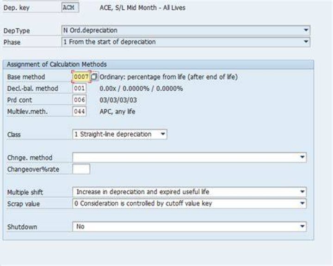Select text 'APC, any life'
This screenshot has width=333, height=266.
117,112
